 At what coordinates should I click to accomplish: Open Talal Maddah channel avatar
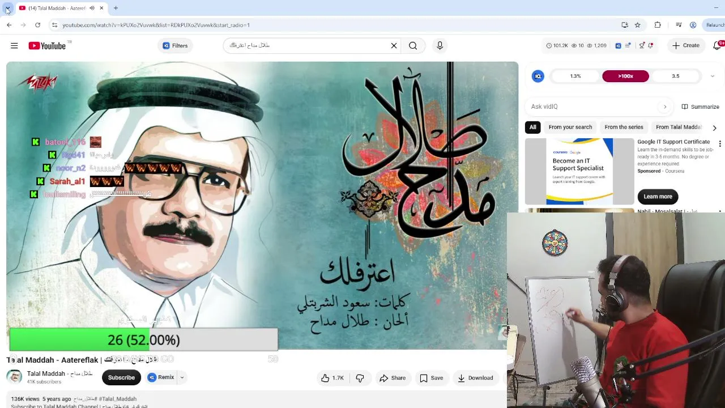14,377
